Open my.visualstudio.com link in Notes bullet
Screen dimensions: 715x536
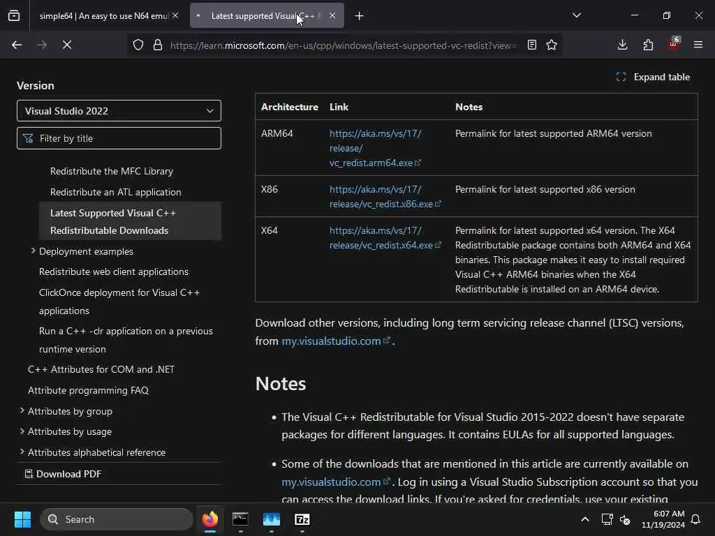(x=336, y=482)
